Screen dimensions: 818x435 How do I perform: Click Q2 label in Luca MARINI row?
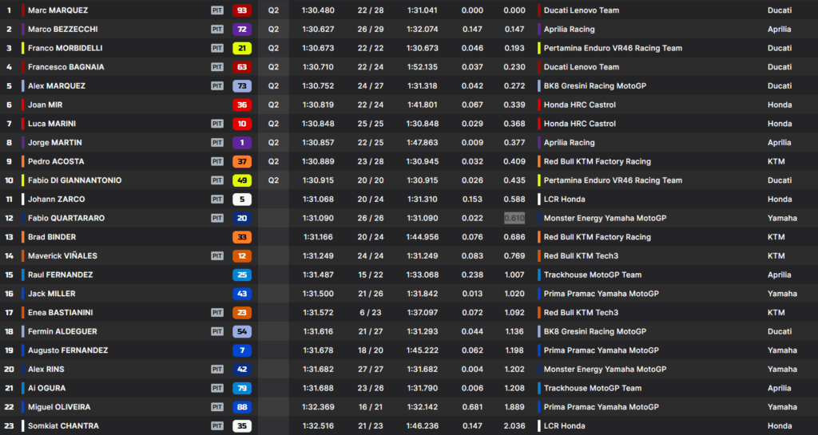(273, 124)
